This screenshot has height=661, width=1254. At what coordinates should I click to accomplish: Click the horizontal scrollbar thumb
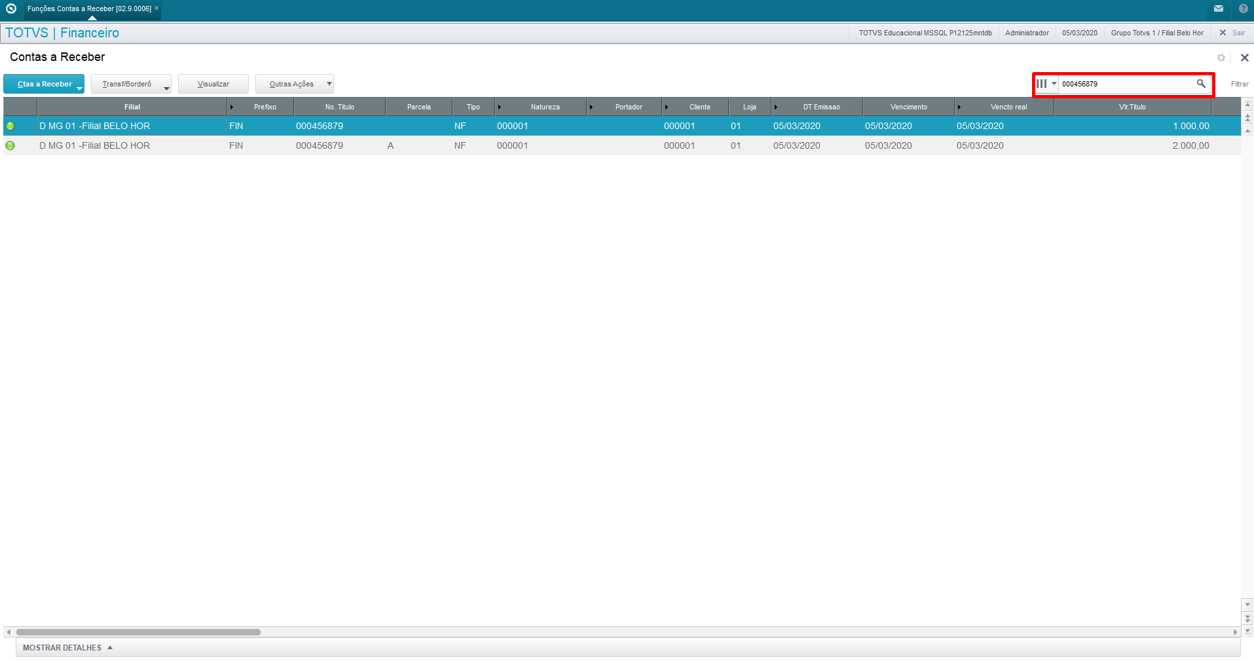[x=138, y=632]
